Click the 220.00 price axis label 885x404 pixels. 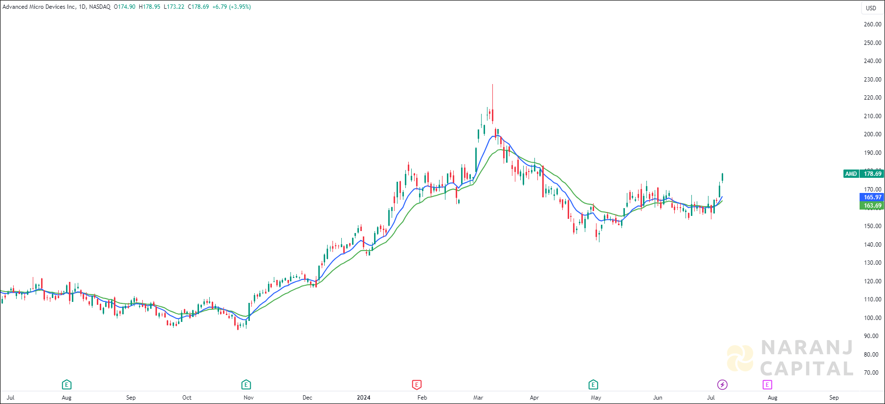click(872, 98)
